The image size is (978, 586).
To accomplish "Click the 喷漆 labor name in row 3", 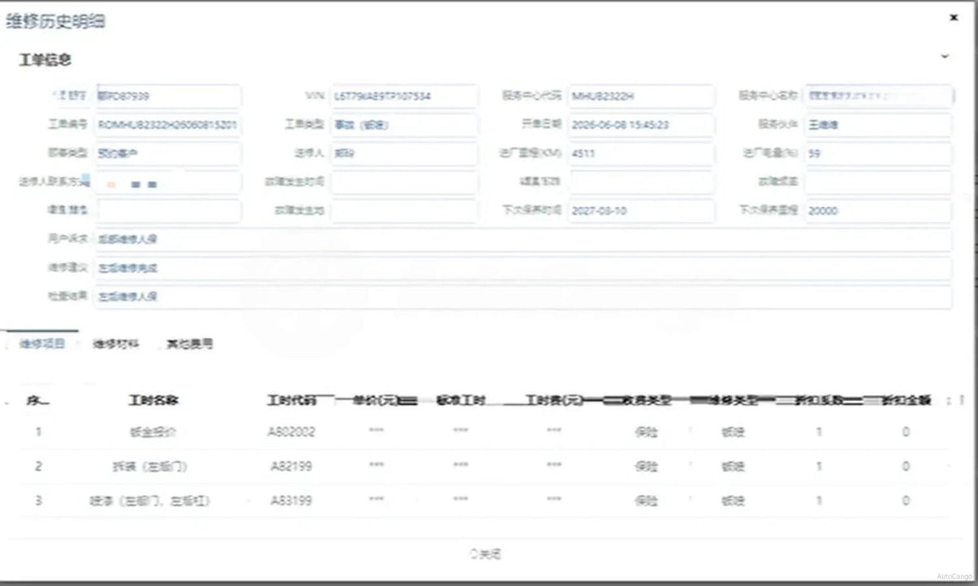I will (x=150, y=500).
